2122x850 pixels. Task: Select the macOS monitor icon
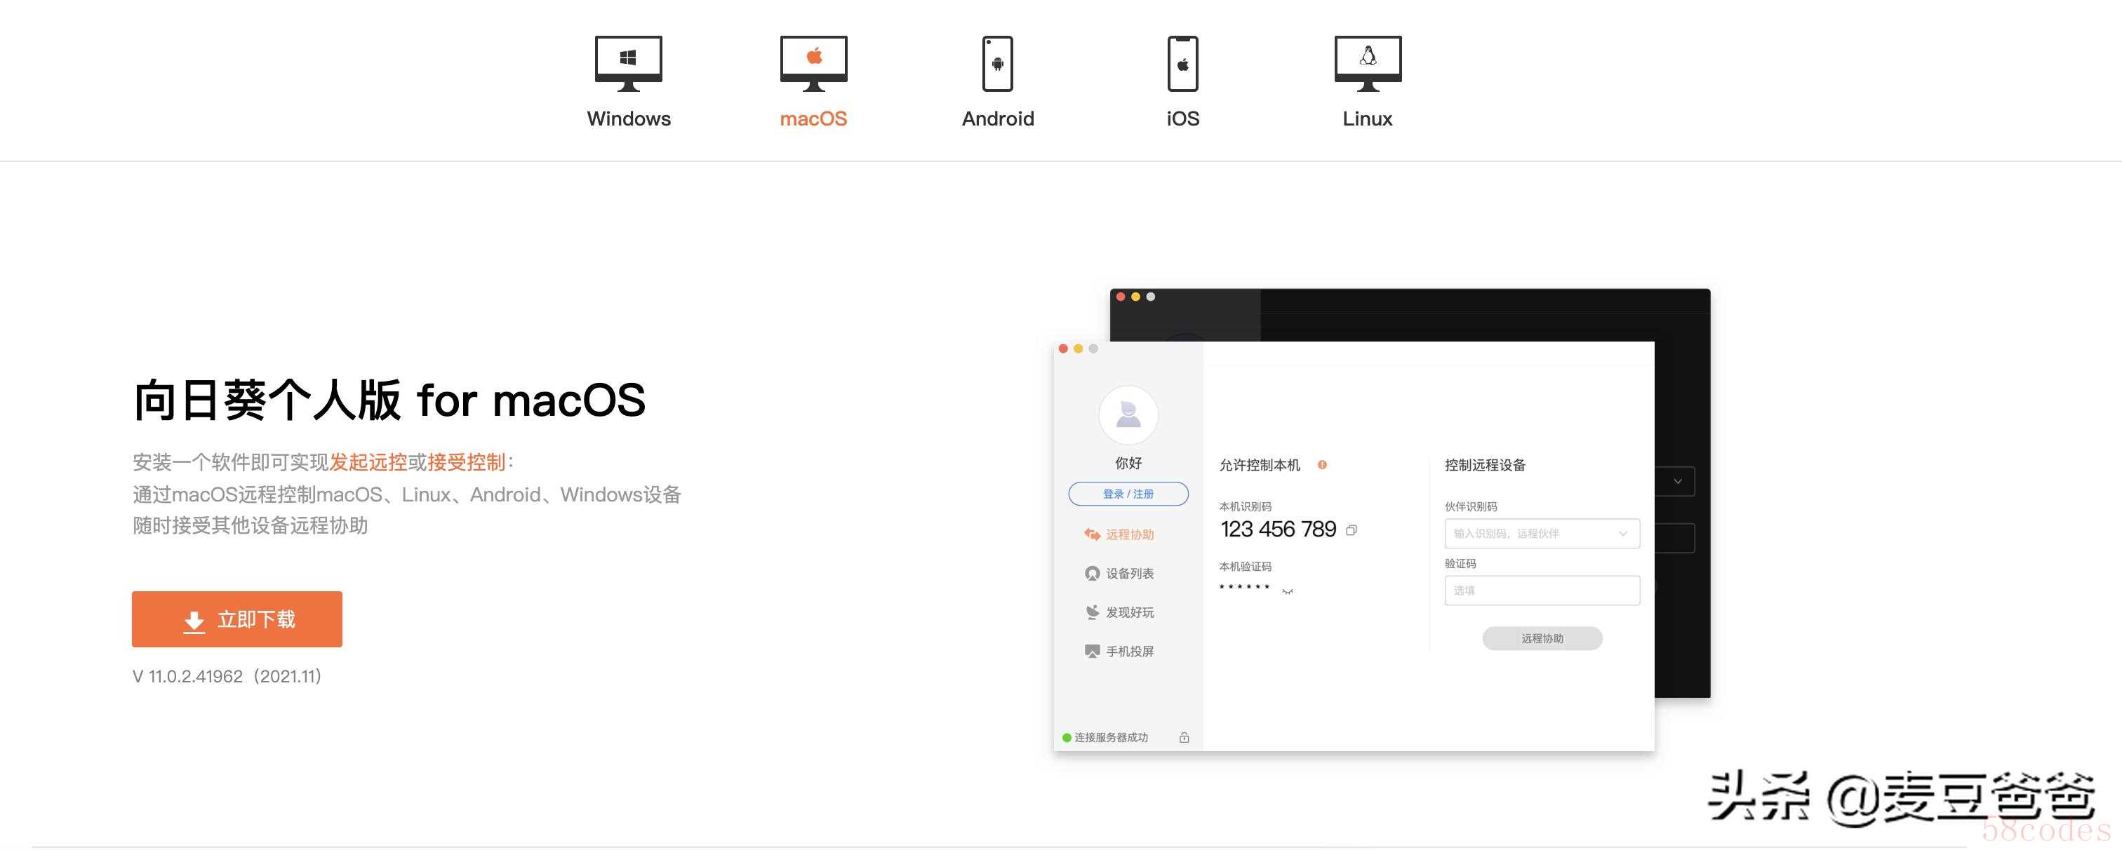point(813,63)
